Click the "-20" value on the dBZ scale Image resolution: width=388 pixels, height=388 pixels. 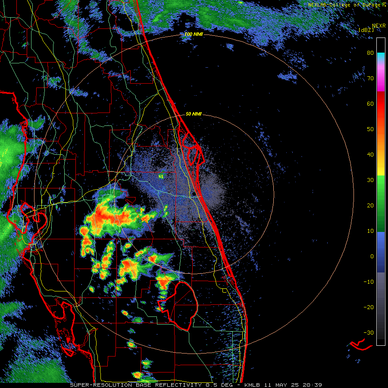[369, 307]
